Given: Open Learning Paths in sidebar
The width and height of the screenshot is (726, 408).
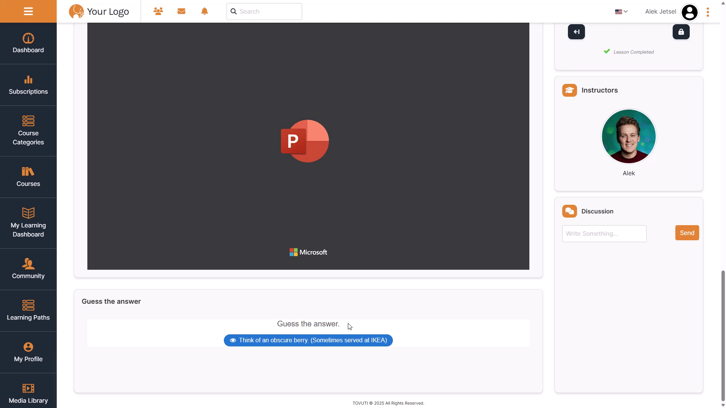Looking at the screenshot, I should pyautogui.click(x=28, y=311).
